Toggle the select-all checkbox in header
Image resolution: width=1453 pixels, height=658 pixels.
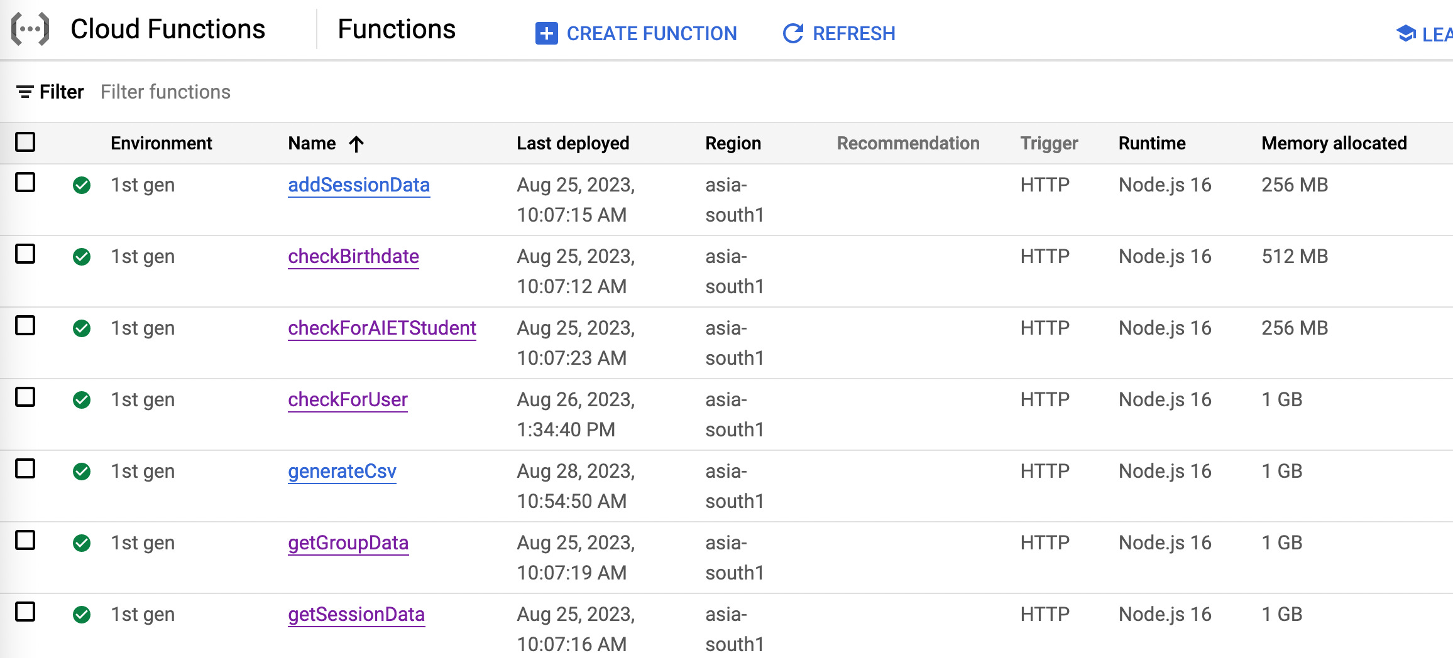click(x=25, y=143)
